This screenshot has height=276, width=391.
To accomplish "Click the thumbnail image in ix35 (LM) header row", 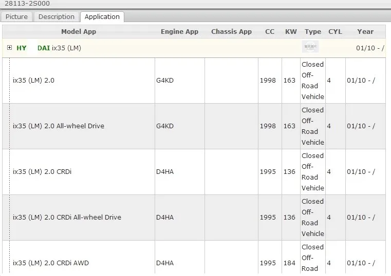I will pos(310,47).
